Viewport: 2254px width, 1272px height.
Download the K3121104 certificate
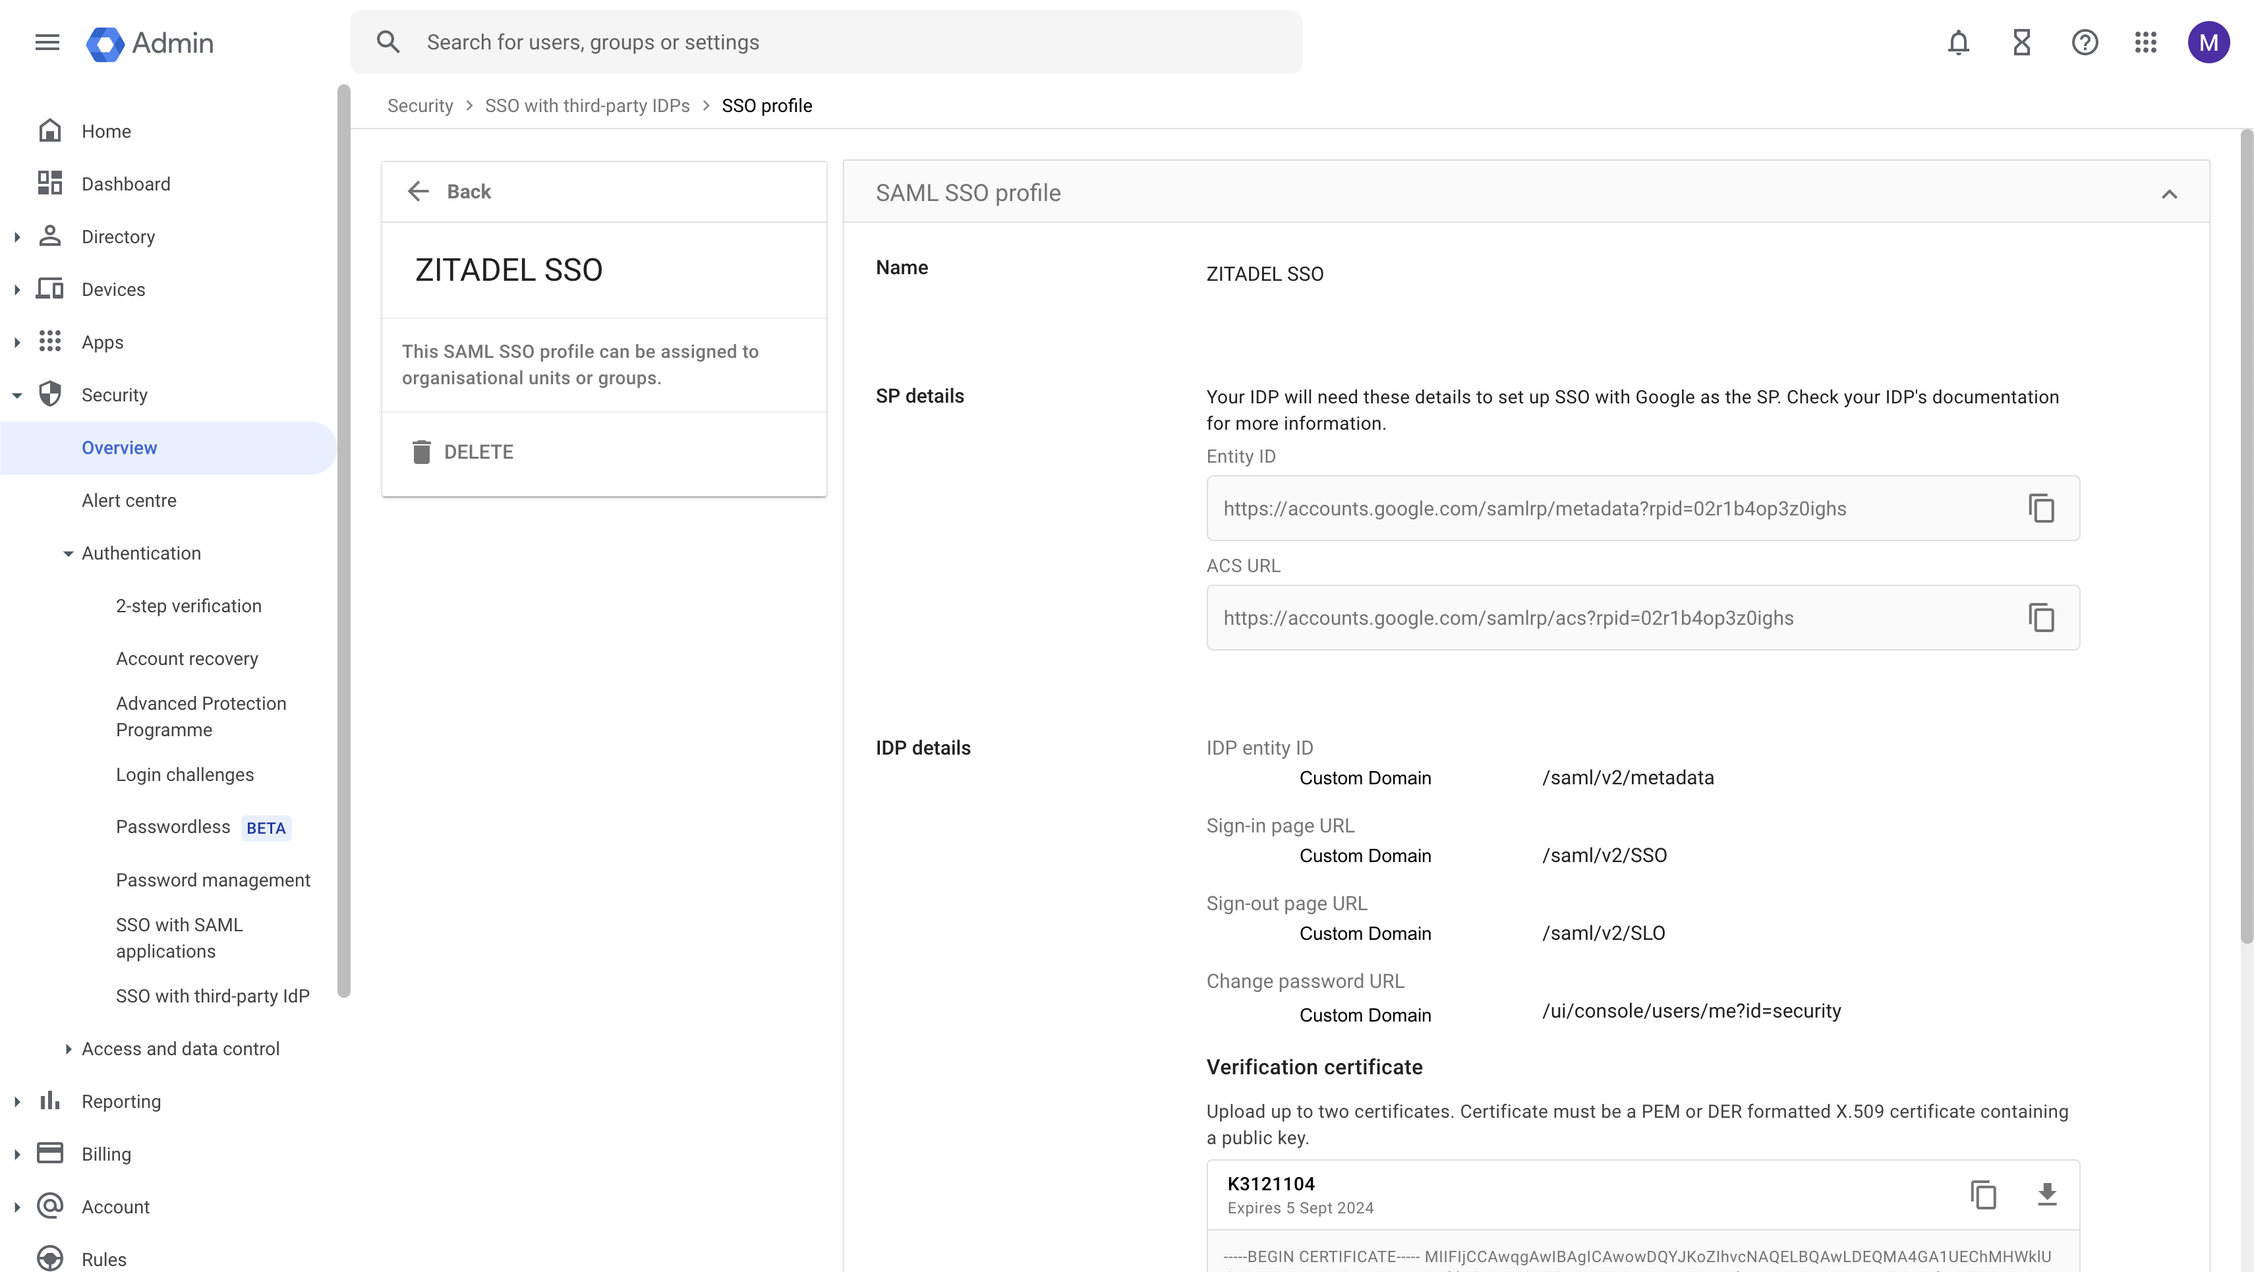pyautogui.click(x=2048, y=1194)
